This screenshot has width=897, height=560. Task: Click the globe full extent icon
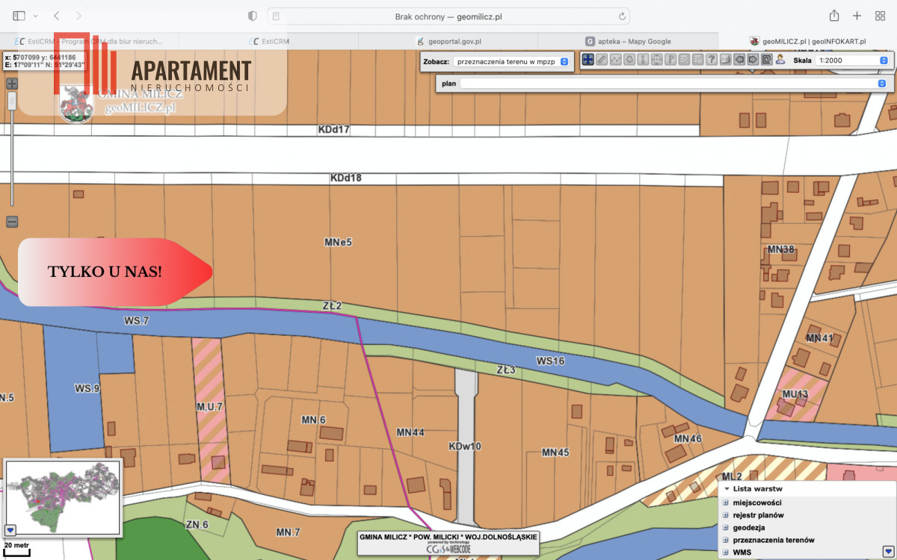(x=657, y=60)
